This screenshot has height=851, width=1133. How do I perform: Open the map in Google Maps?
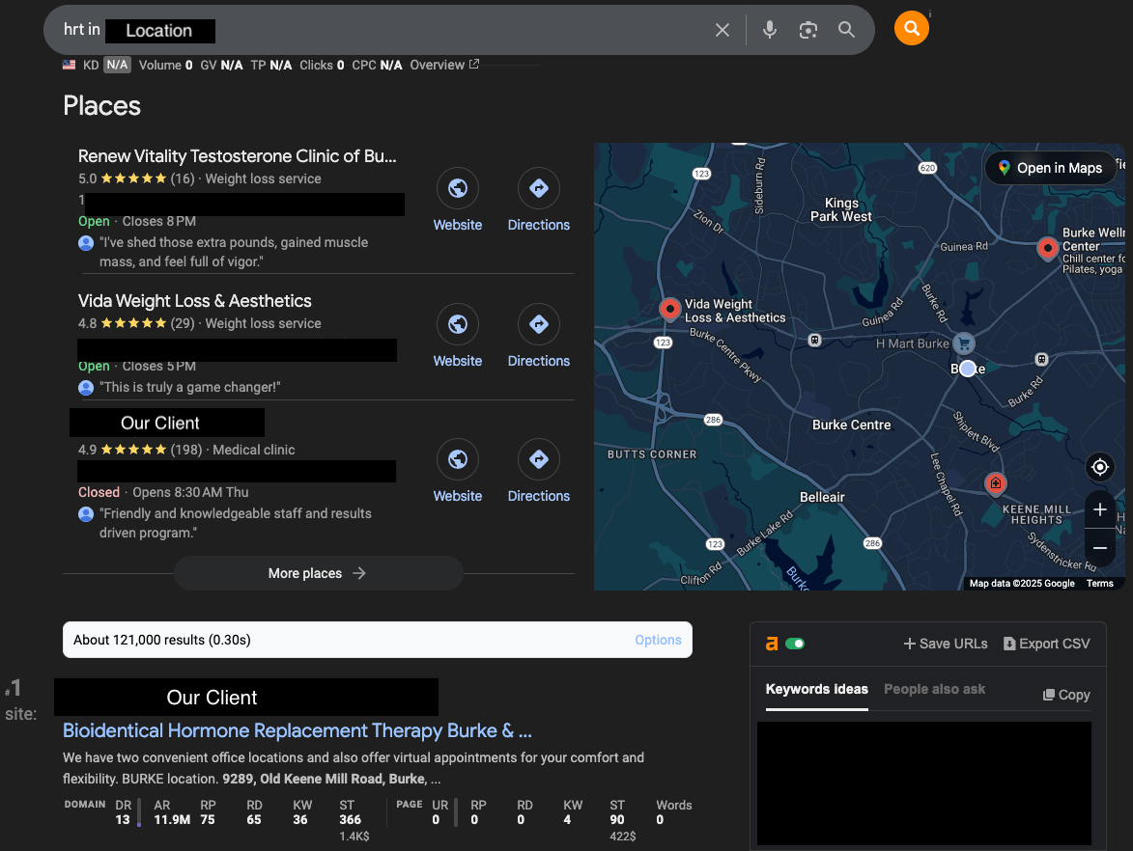1051,167
